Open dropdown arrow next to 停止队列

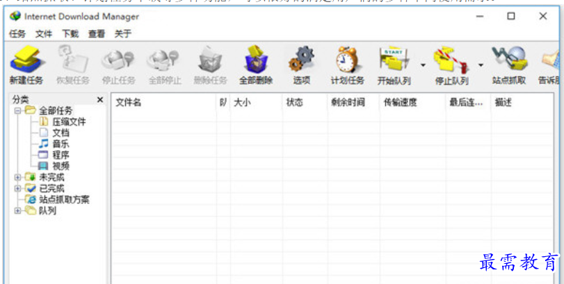[481, 65]
